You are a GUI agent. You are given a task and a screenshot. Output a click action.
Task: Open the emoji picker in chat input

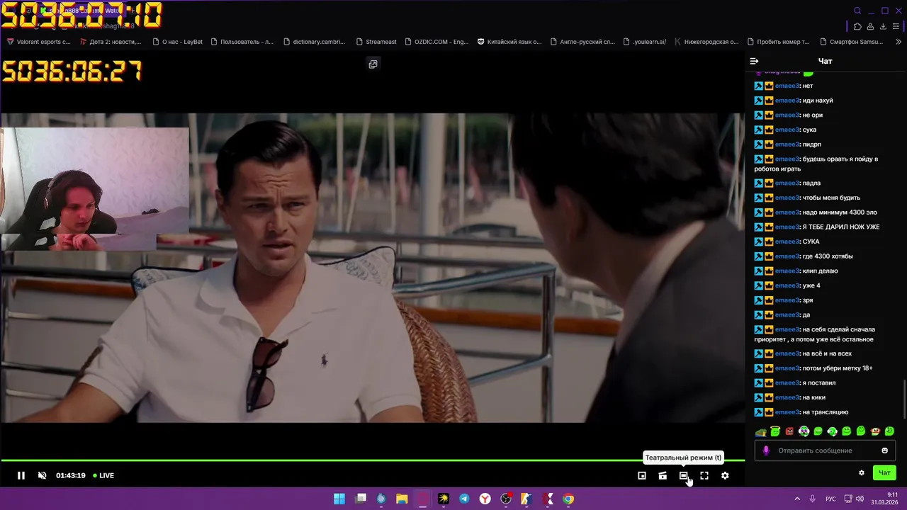tap(884, 450)
